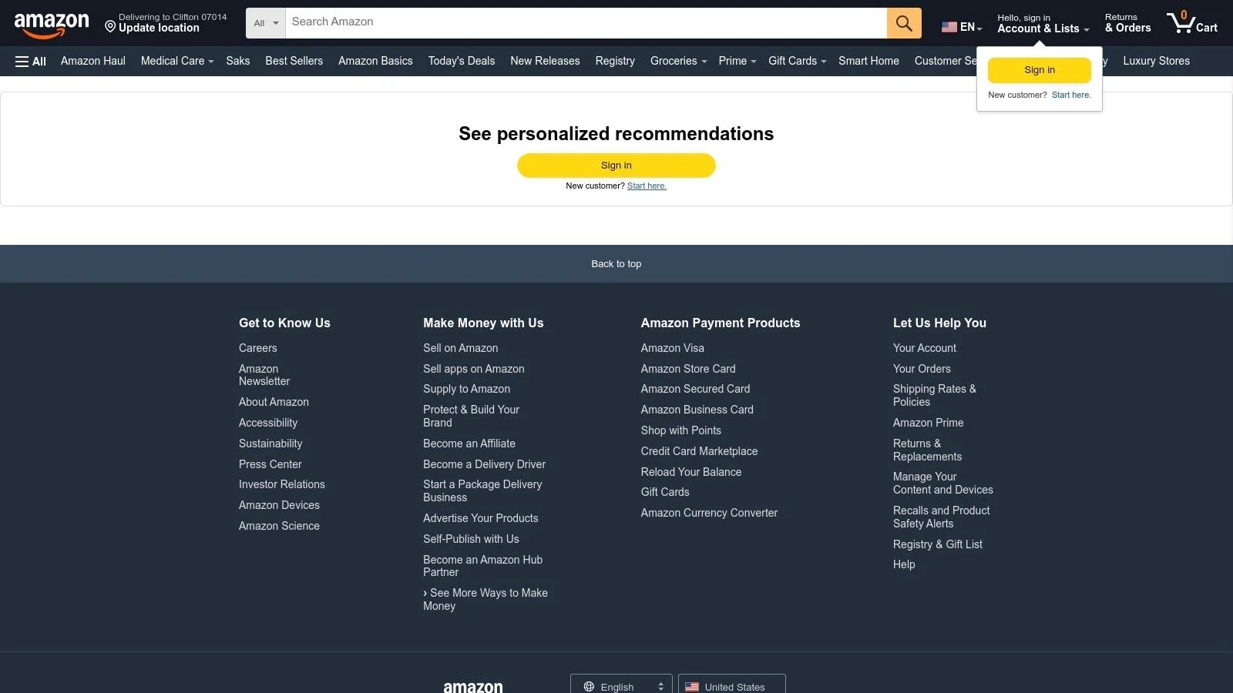The height and width of the screenshot is (693, 1233).
Task: Click Start here link in account flyout
Action: (1071, 95)
